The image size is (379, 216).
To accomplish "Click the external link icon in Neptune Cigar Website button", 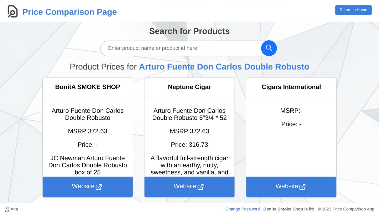I will point(201,187).
